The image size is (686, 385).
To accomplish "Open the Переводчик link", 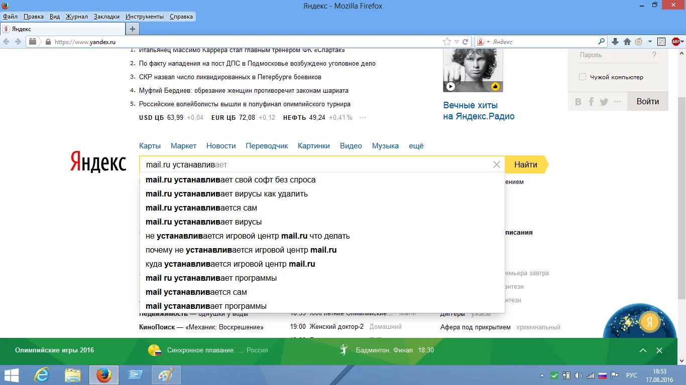I will 267,146.
